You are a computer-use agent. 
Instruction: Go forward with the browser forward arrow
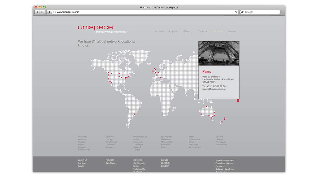pyautogui.click(x=42, y=12)
